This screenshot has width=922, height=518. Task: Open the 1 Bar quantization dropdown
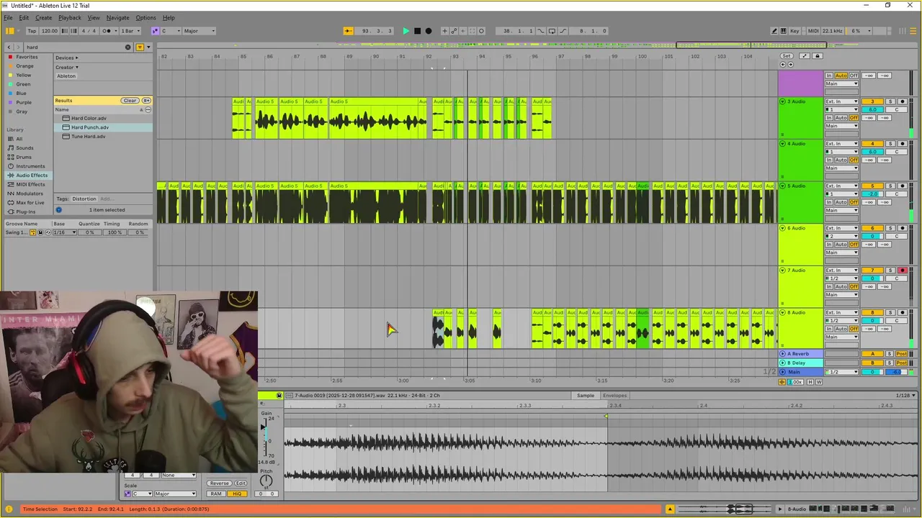[130, 31]
